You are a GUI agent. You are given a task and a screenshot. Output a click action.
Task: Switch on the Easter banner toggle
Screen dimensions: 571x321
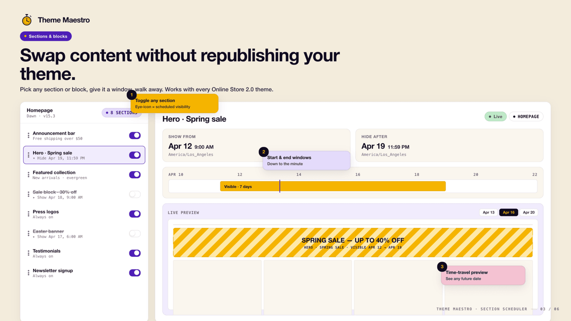point(135,234)
